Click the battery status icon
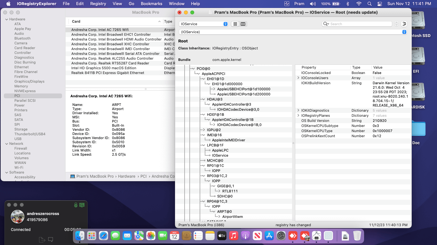 pos(335,4)
